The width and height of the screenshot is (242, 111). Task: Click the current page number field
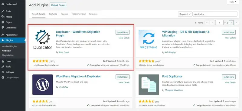[220, 23]
